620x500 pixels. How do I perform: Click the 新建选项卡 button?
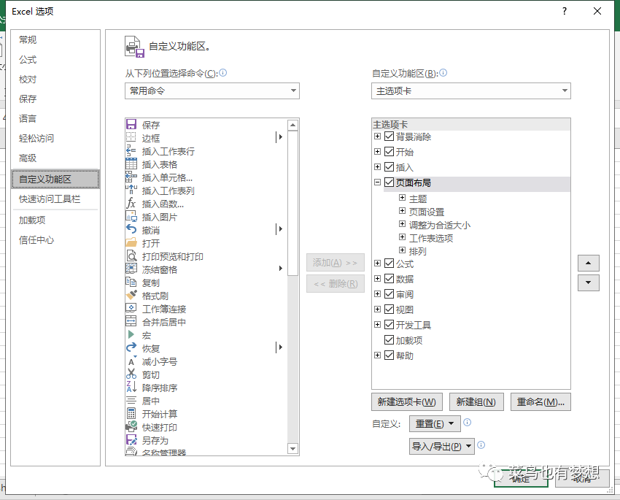coord(407,402)
